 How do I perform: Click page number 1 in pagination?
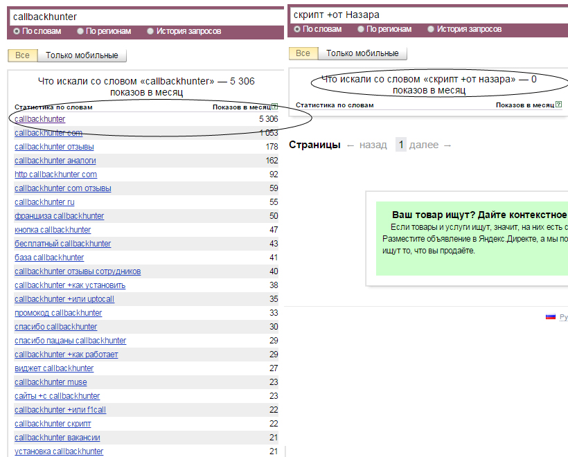tap(401, 145)
